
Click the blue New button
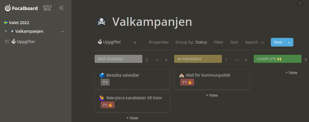pyautogui.click(x=278, y=42)
